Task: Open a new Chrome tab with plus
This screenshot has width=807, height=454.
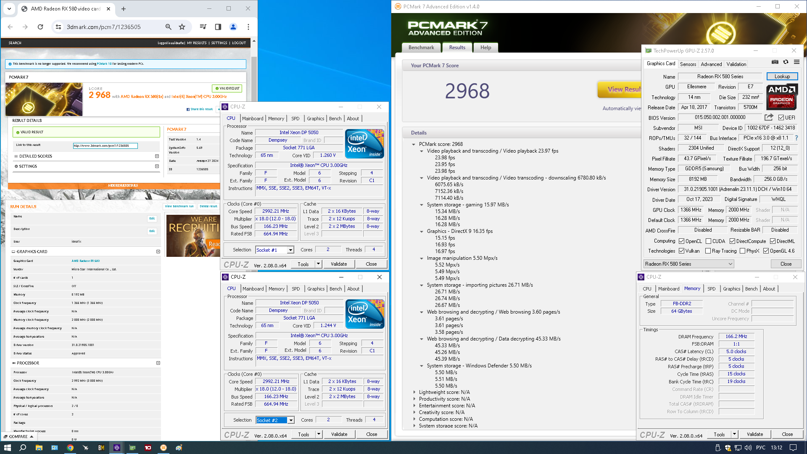Action: pyautogui.click(x=124, y=8)
